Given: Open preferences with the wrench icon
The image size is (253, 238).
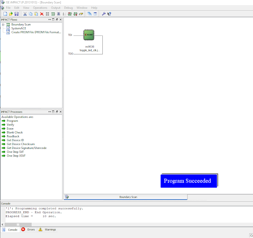Looking at the screenshot, I should (x=104, y=14).
